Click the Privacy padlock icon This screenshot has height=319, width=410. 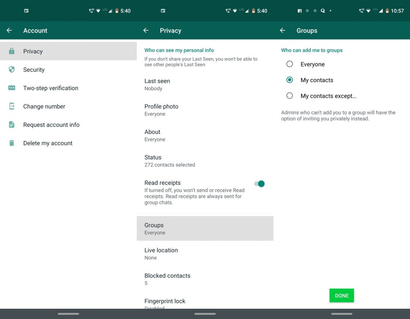pos(11,51)
